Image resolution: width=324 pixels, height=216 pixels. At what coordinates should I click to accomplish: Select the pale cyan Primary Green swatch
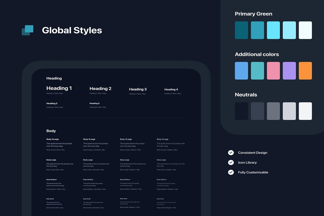click(x=289, y=30)
